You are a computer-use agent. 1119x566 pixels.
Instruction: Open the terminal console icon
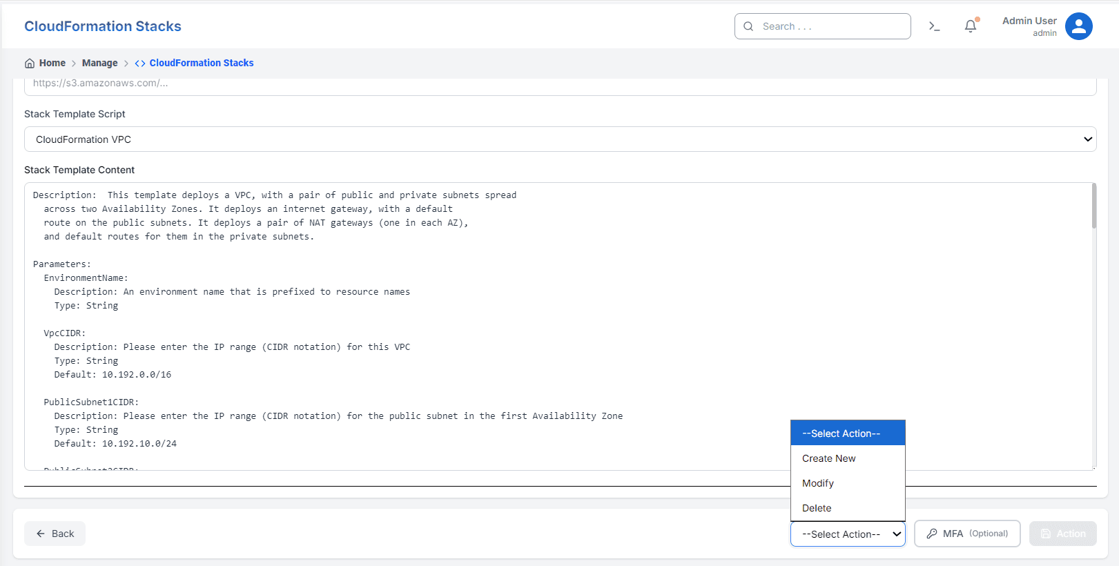[x=934, y=26]
